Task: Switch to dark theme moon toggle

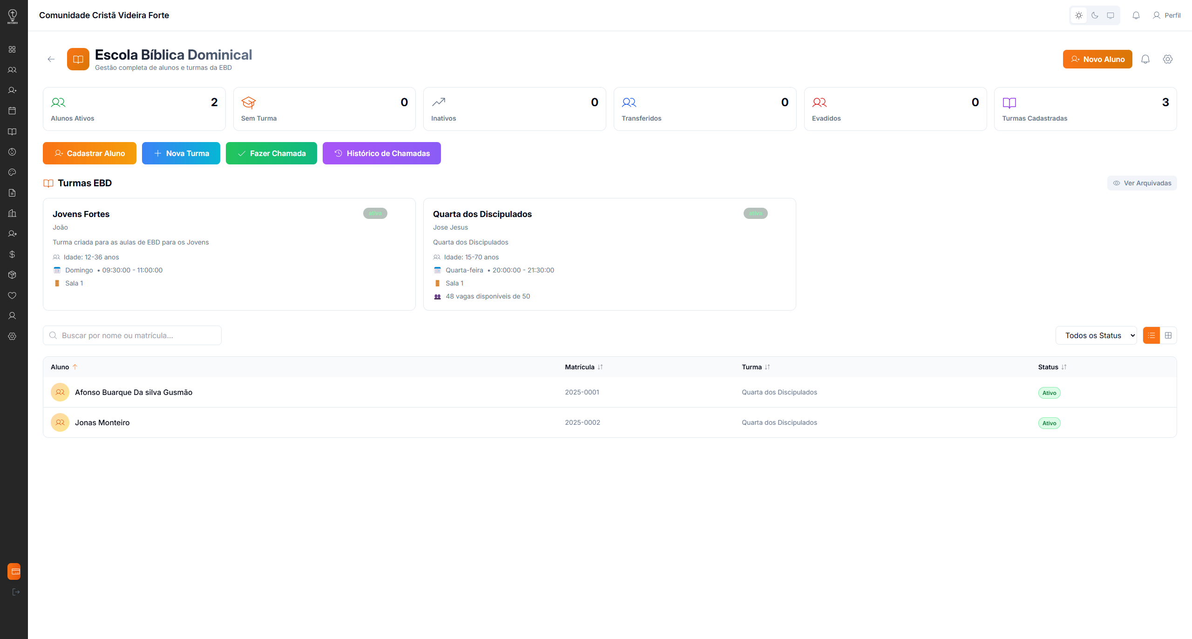Action: point(1095,15)
